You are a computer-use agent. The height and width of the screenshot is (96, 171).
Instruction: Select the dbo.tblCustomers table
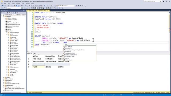pos(15,58)
